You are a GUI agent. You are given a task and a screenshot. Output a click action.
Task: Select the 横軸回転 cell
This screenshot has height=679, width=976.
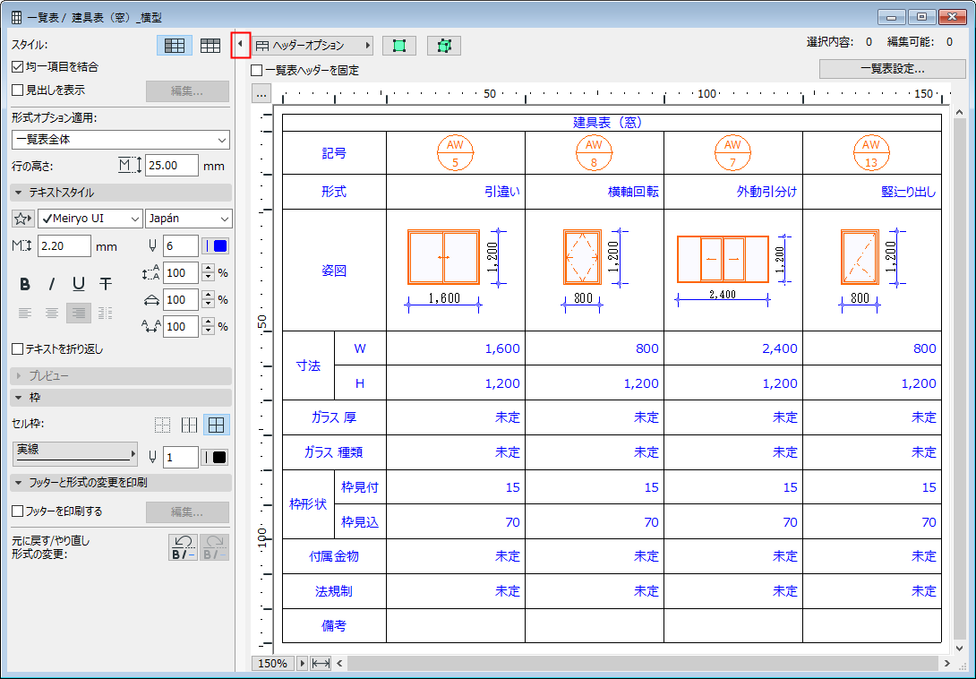click(x=595, y=192)
